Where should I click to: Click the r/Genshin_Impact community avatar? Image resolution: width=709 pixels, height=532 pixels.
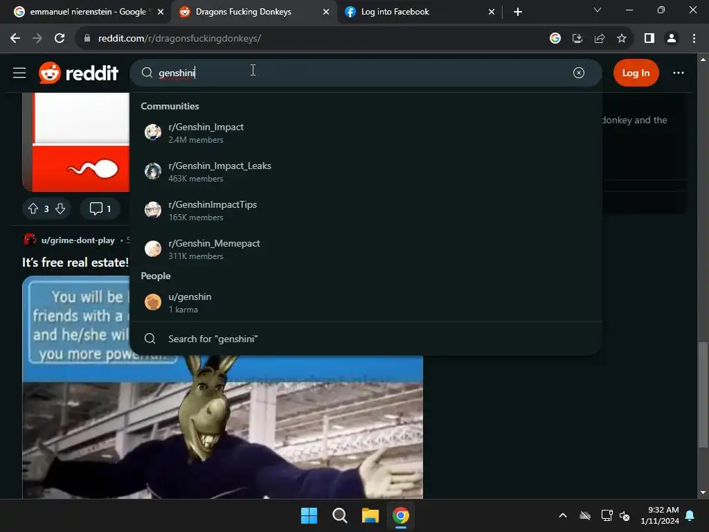(x=153, y=132)
